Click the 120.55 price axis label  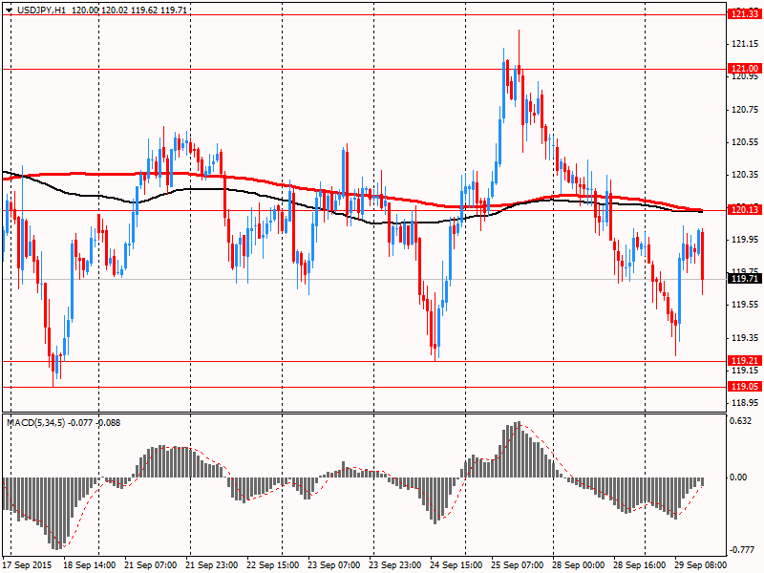pyautogui.click(x=744, y=142)
